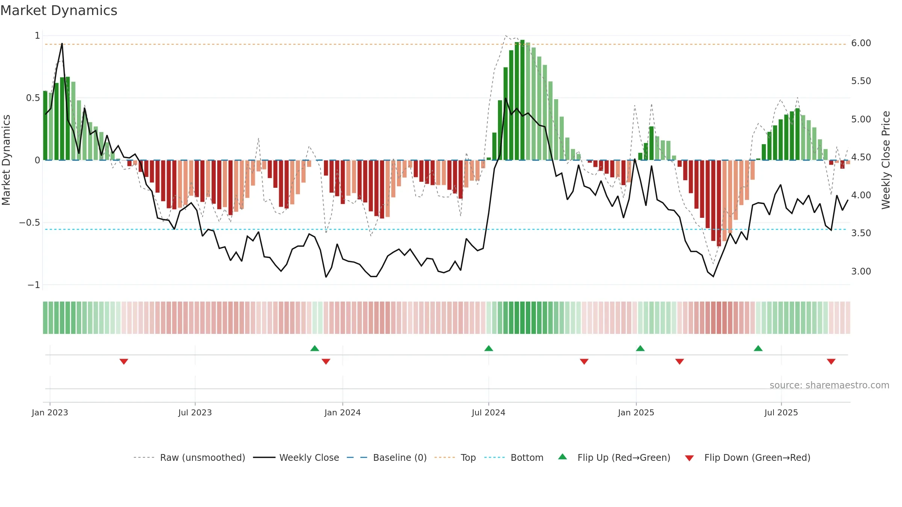Click the Weekly Close Price axis title
The width and height of the screenshot is (902, 507).
[886, 160]
